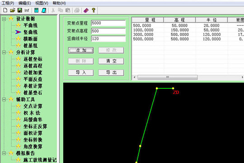The height and width of the screenshot is (163, 244).
Task: Click the 导出 button
Action: click(111, 72)
